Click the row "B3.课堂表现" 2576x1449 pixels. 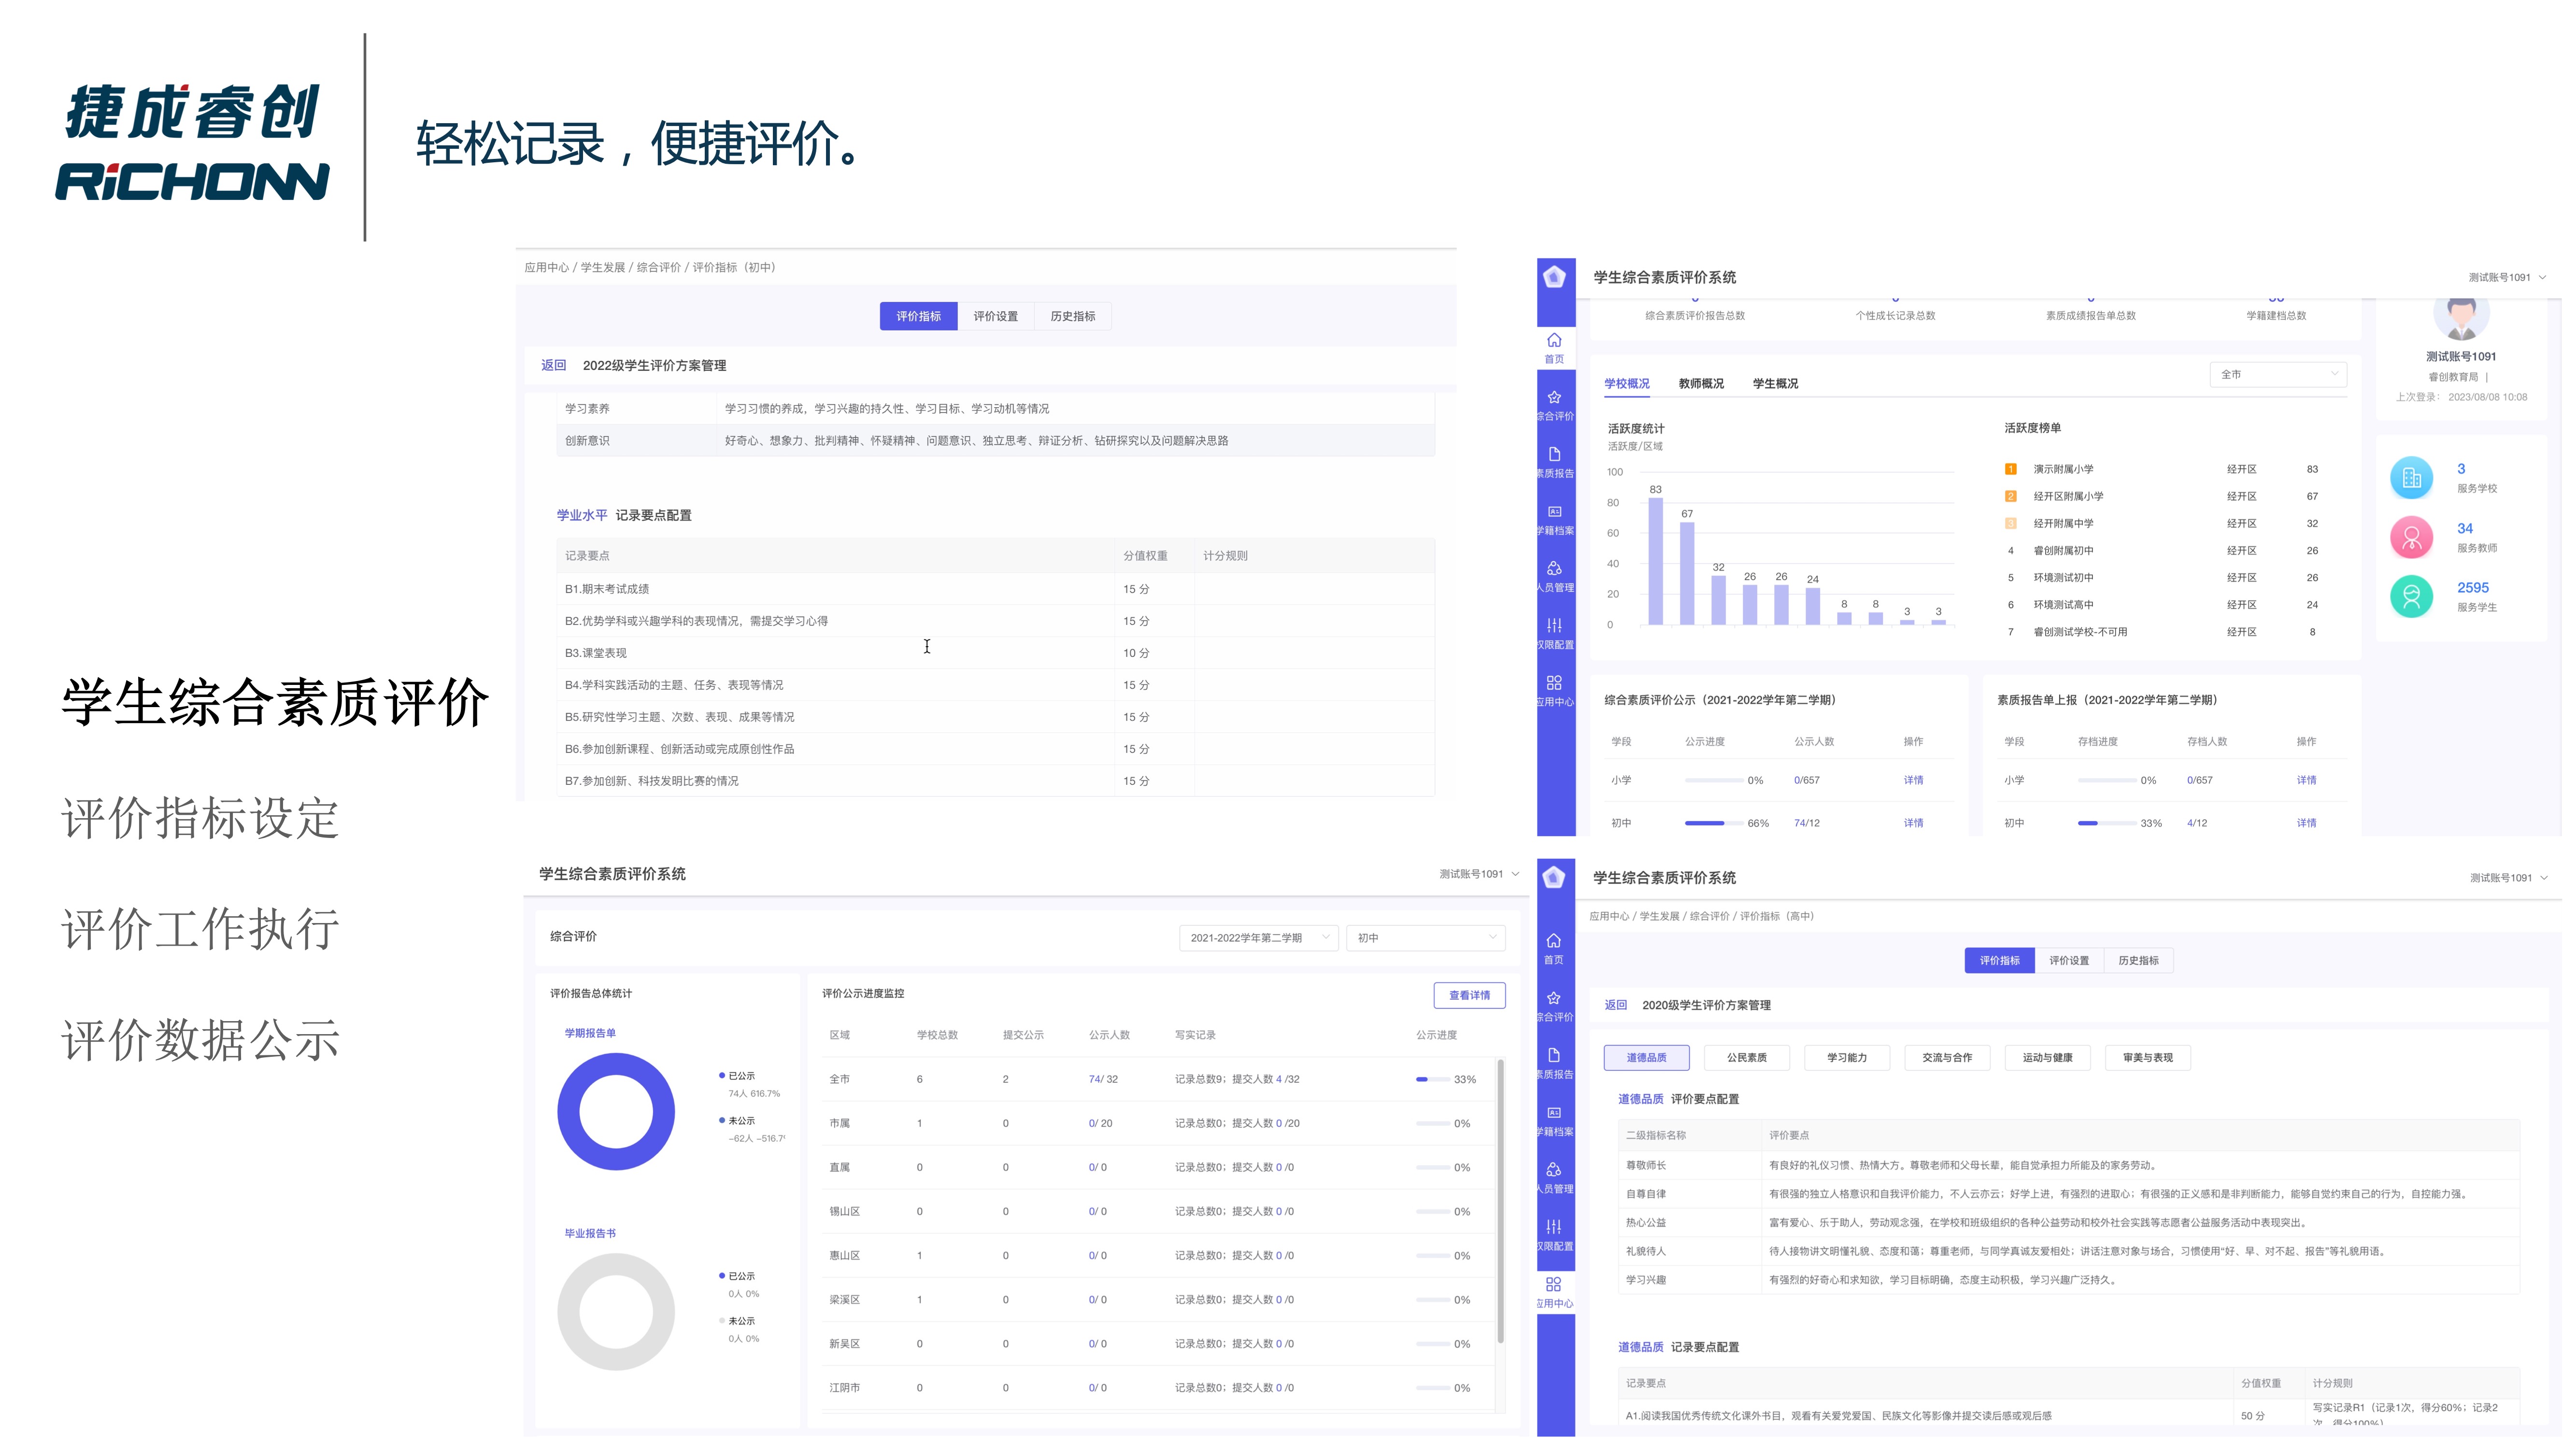995,654
